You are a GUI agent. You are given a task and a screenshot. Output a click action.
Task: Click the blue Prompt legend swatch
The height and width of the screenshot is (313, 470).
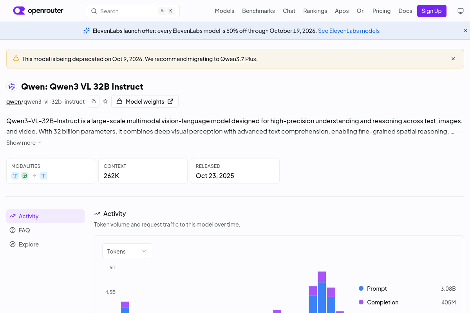361,288
